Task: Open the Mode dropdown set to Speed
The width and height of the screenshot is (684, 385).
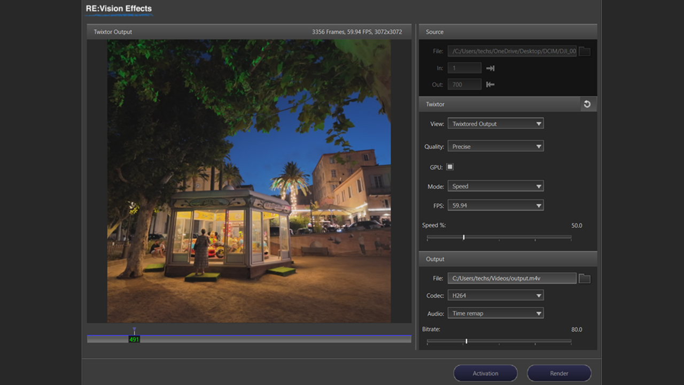Action: click(x=495, y=187)
